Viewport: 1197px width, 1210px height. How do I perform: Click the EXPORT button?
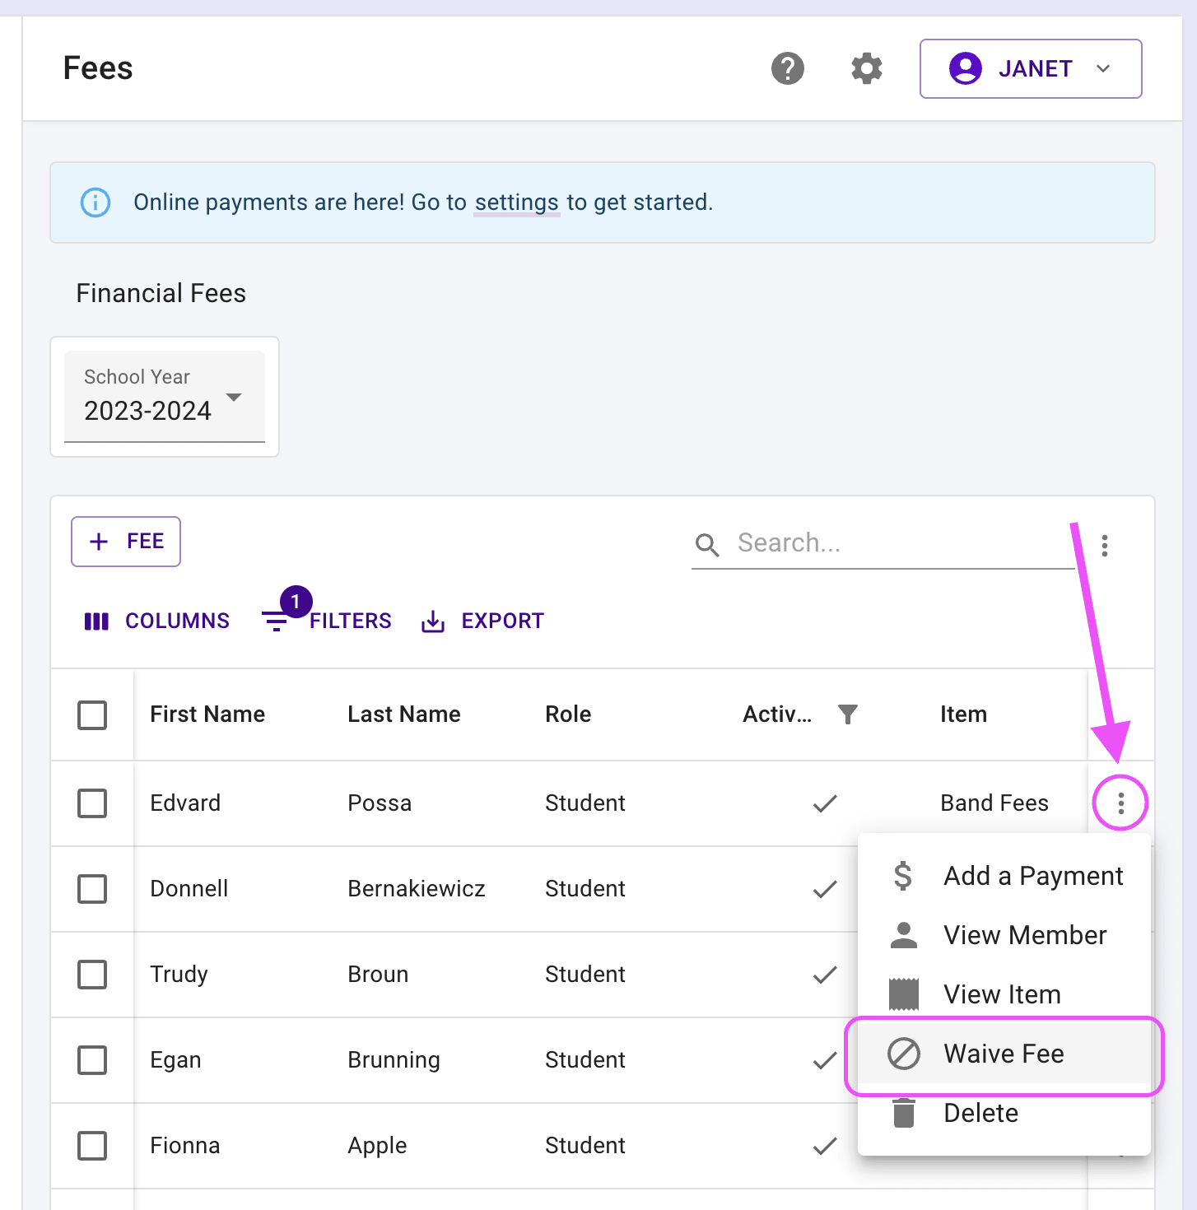482,621
